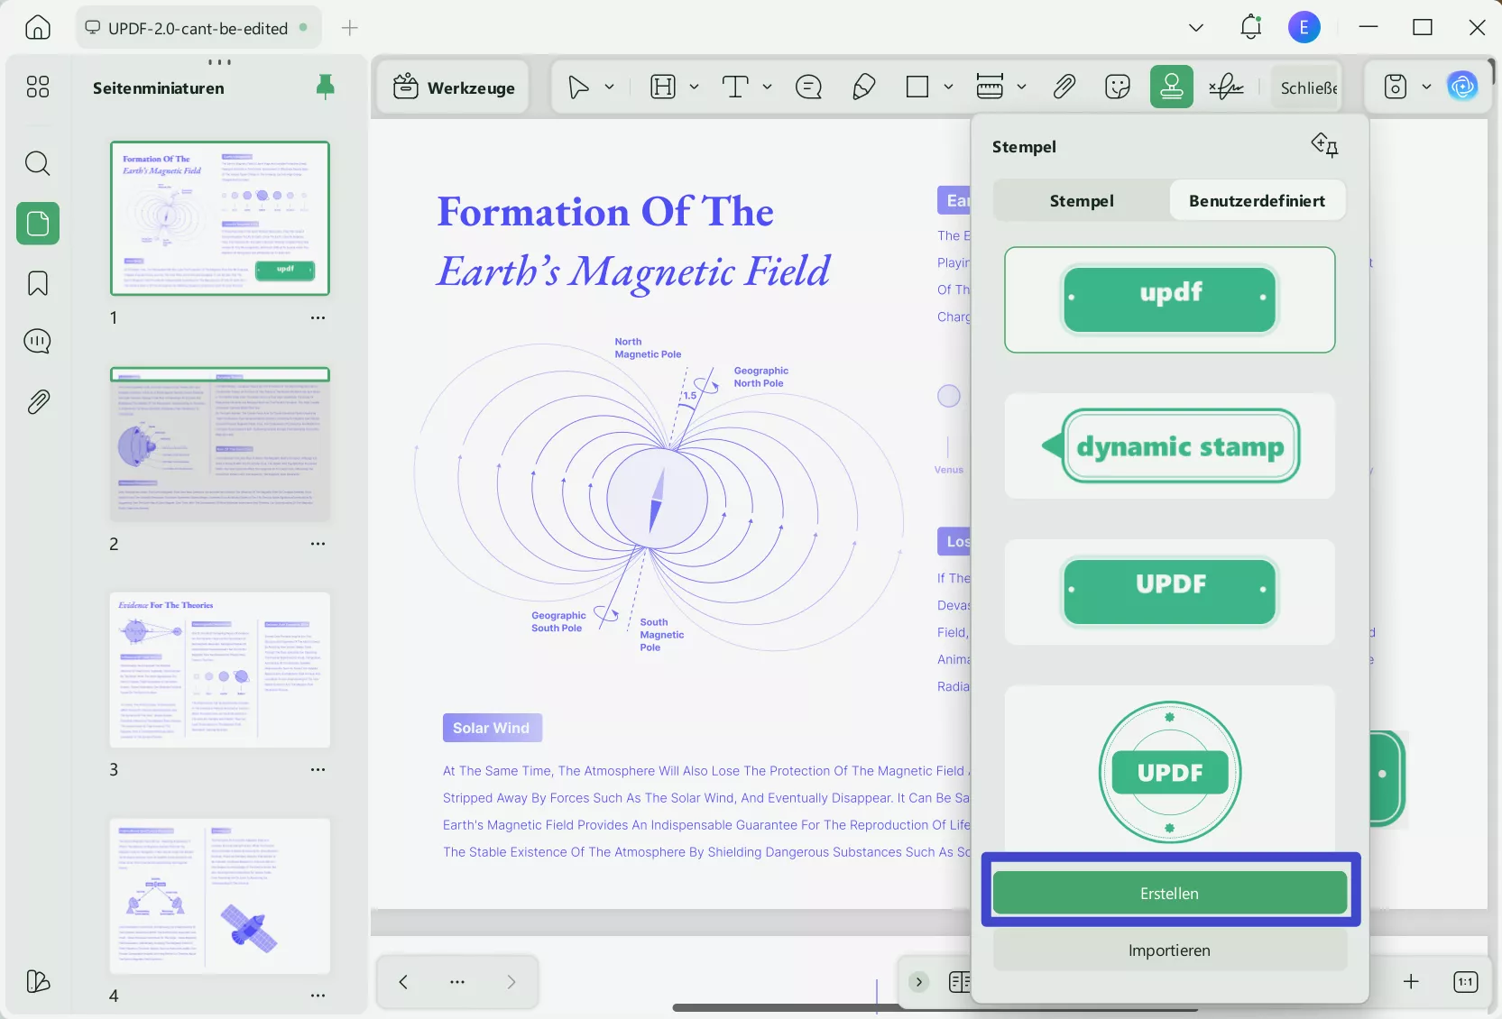Viewport: 1502px width, 1019px height.
Task: Go to the previous page
Action: 403,982
